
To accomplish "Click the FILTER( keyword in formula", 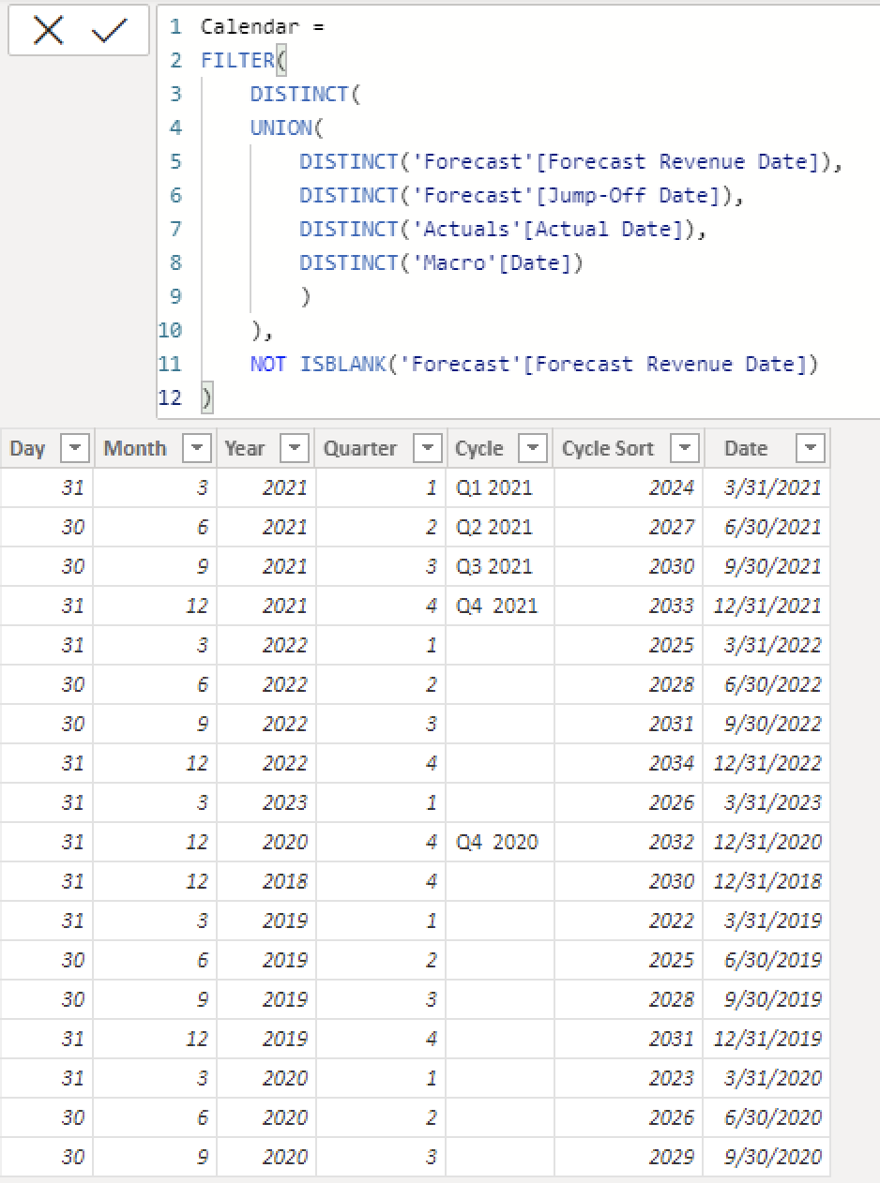I will (243, 61).
